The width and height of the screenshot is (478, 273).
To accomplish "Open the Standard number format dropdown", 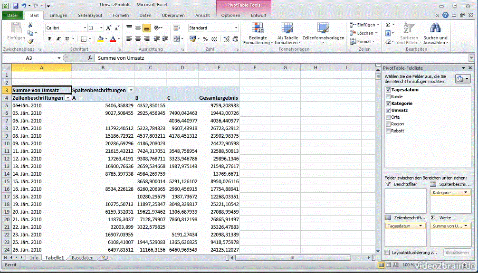I will tap(236, 28).
